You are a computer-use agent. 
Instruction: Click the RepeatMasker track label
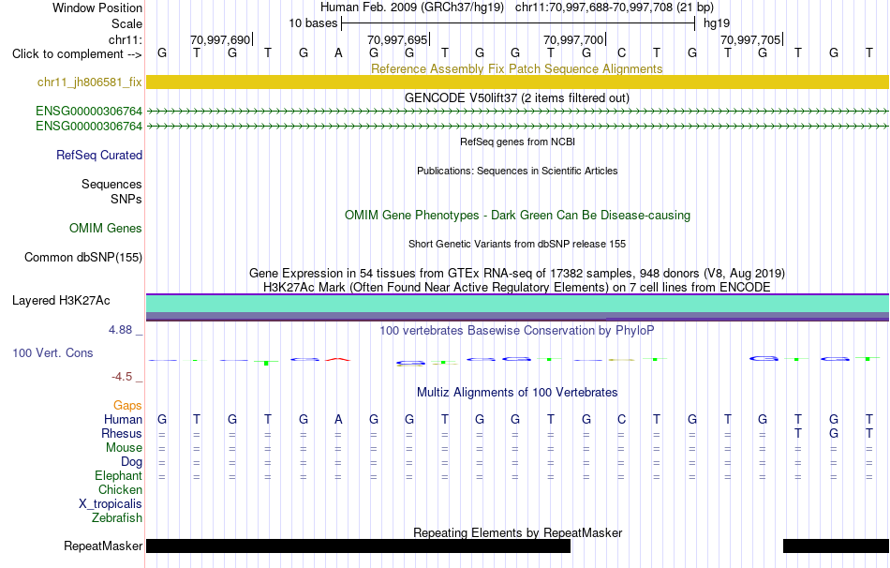[x=103, y=546]
